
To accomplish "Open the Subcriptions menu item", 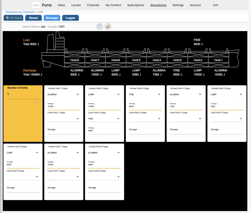I will (x=136, y=5).
